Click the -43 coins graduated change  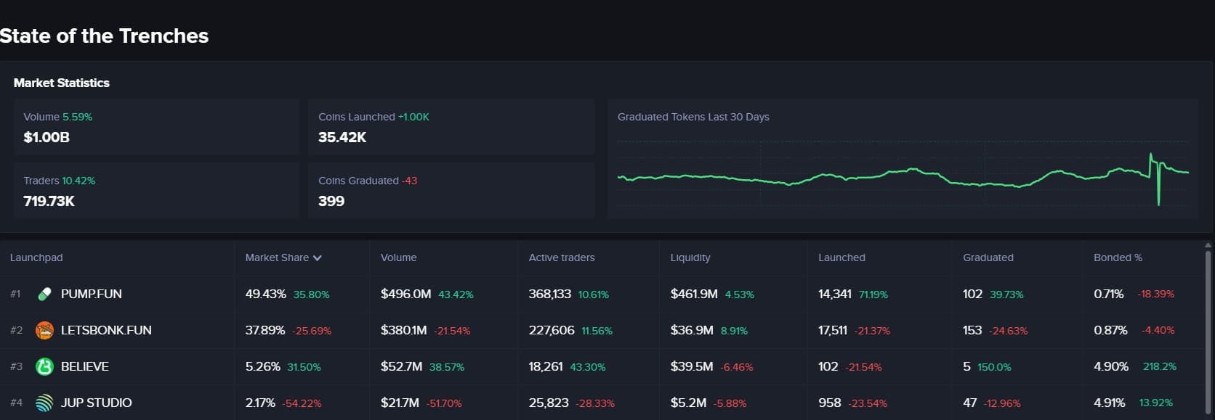tap(410, 181)
